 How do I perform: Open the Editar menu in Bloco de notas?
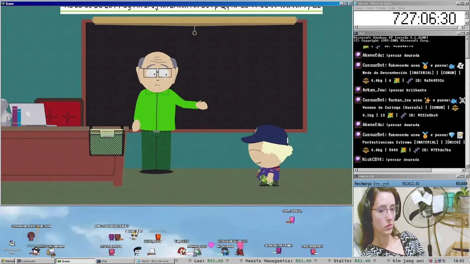pyautogui.click(x=370, y=8)
